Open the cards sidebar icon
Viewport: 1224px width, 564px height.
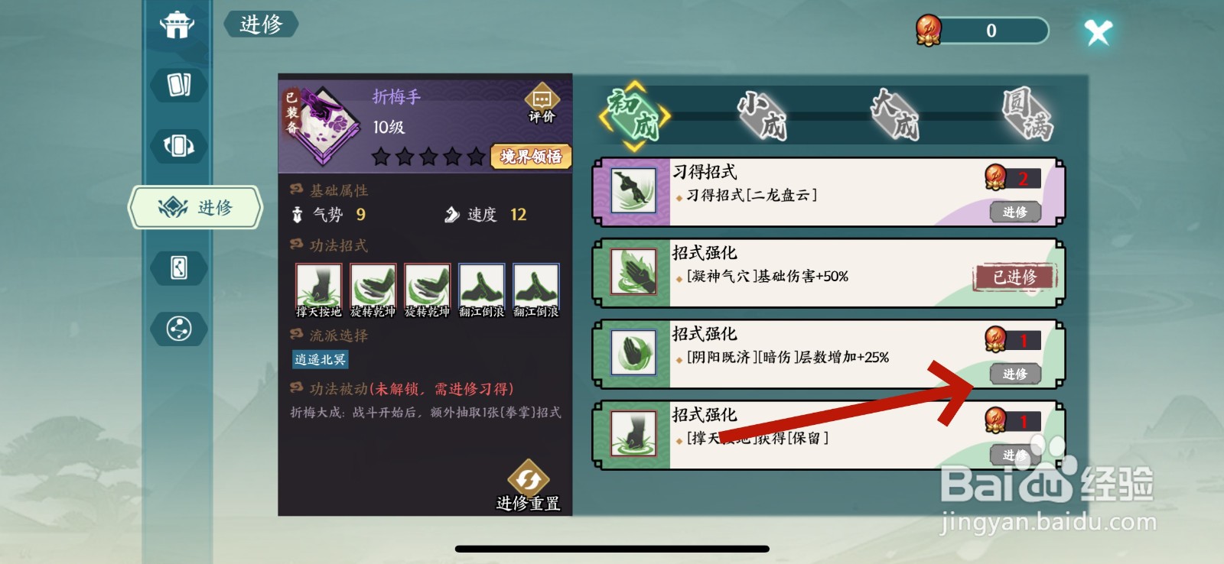[179, 84]
